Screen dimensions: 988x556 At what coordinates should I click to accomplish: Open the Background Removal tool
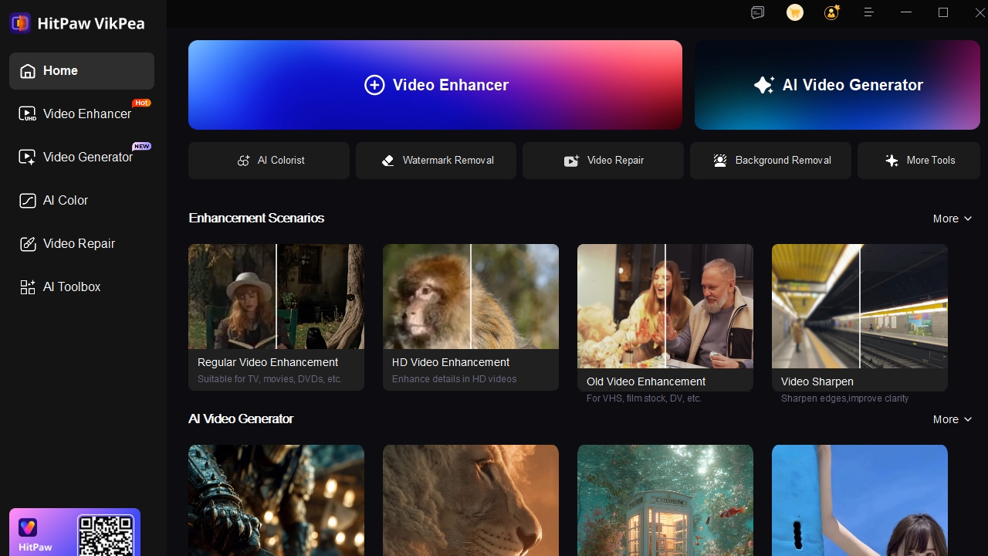click(770, 161)
